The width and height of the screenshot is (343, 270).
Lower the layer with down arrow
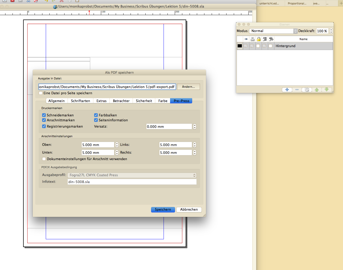click(327, 90)
